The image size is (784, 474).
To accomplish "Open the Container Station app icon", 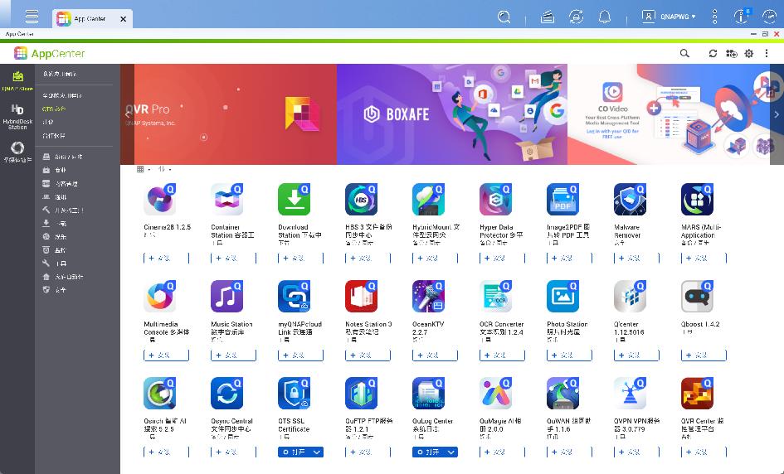I will pyautogui.click(x=226, y=199).
